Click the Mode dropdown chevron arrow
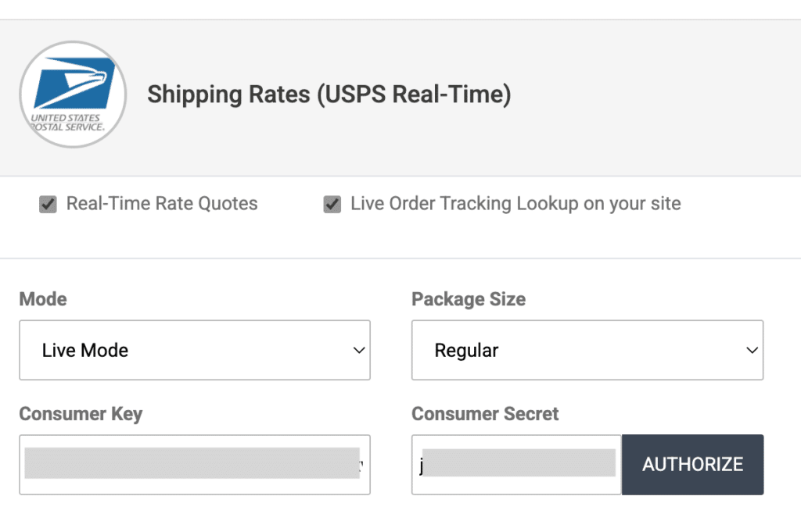The image size is (801, 514). tap(359, 350)
